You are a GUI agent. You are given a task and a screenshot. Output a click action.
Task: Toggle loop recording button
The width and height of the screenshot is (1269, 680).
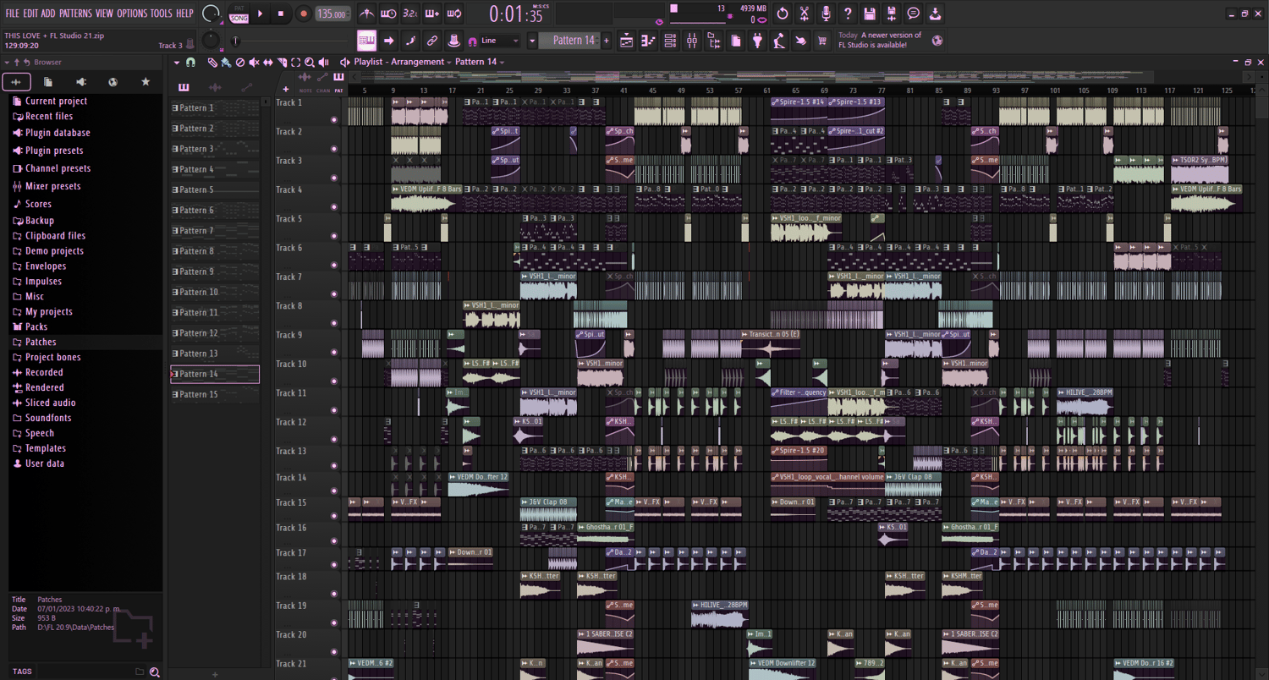pos(454,14)
